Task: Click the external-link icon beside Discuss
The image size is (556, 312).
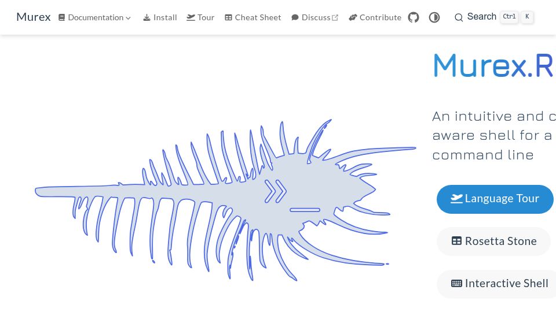Action: [335, 18]
